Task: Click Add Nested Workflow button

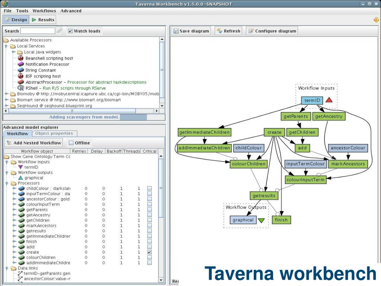Action: (x=34, y=143)
